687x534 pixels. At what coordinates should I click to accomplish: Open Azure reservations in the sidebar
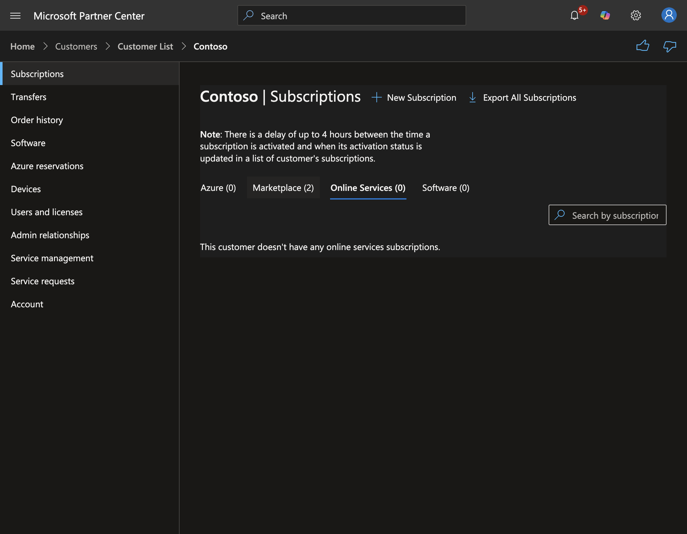click(x=89, y=166)
